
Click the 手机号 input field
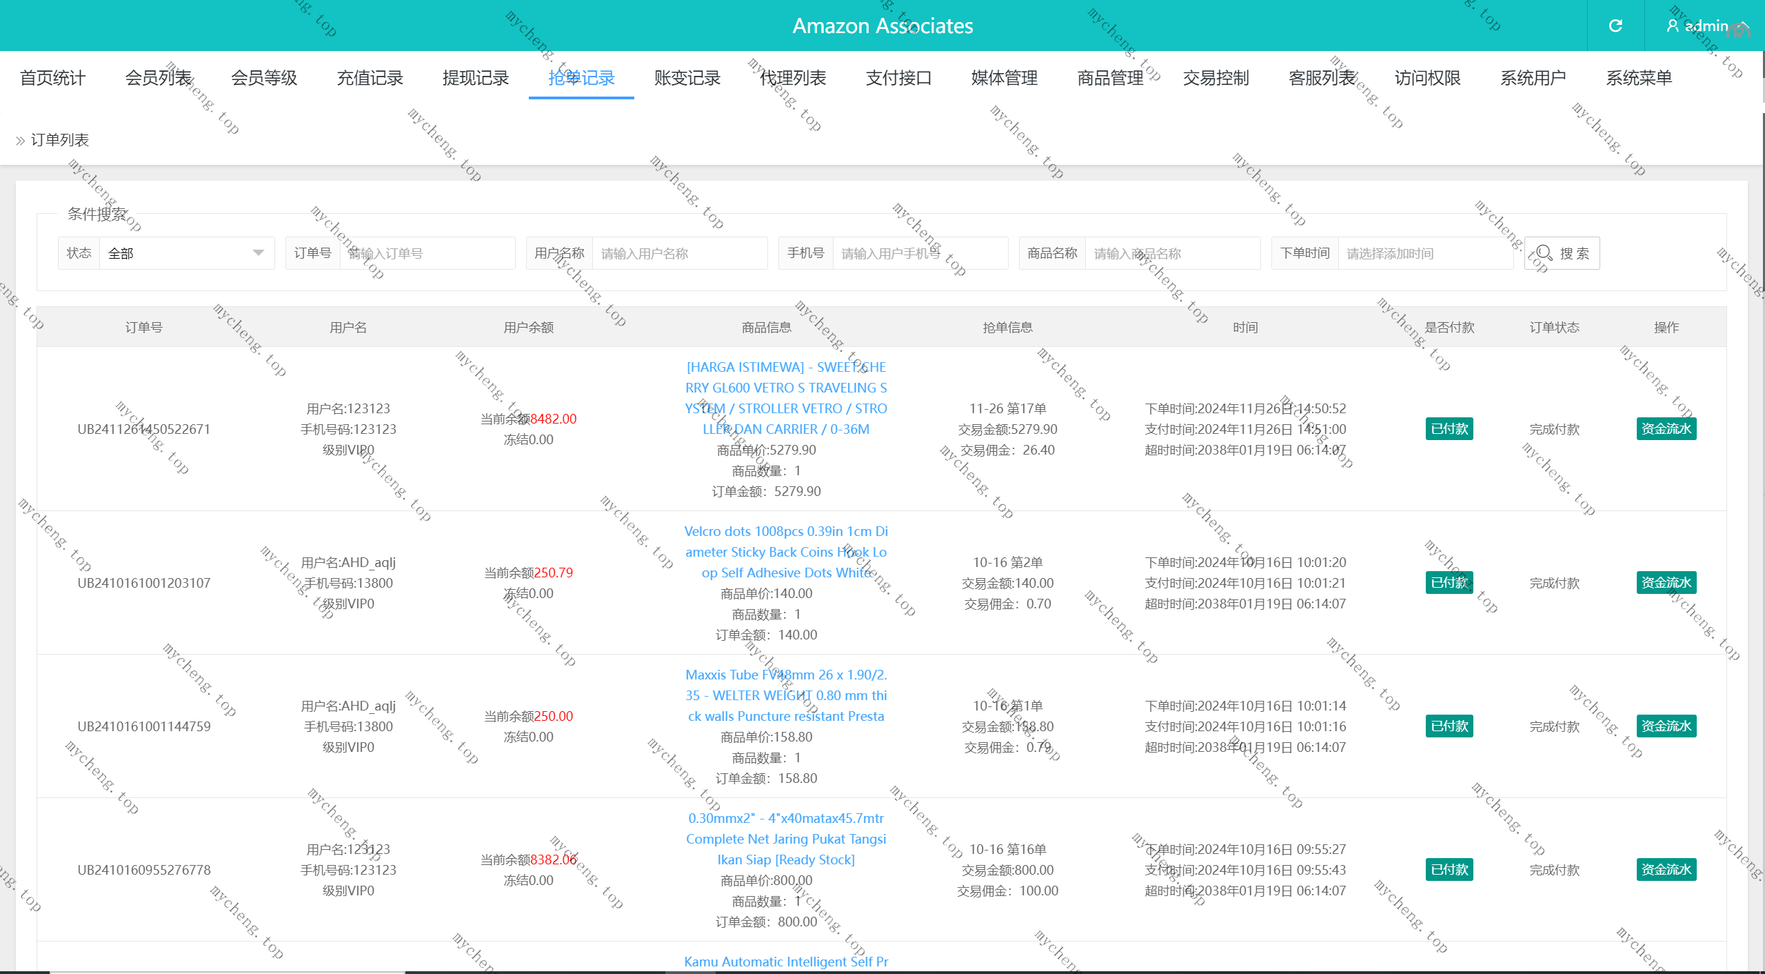pos(920,253)
